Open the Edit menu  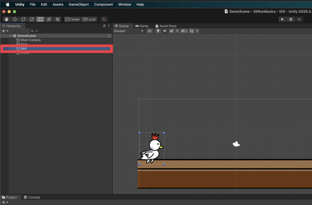[44, 4]
